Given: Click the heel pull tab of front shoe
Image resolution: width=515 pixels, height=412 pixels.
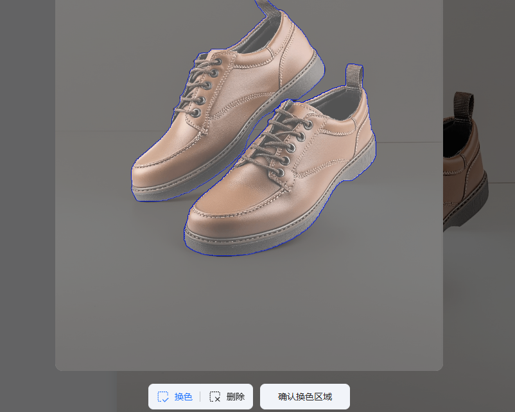Looking at the screenshot, I should tap(354, 76).
